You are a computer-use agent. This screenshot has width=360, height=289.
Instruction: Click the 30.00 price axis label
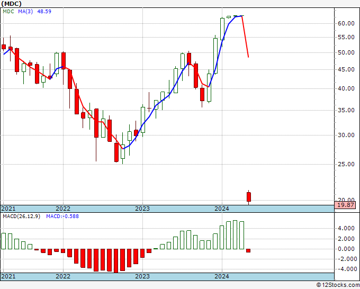pyautogui.click(x=346, y=135)
